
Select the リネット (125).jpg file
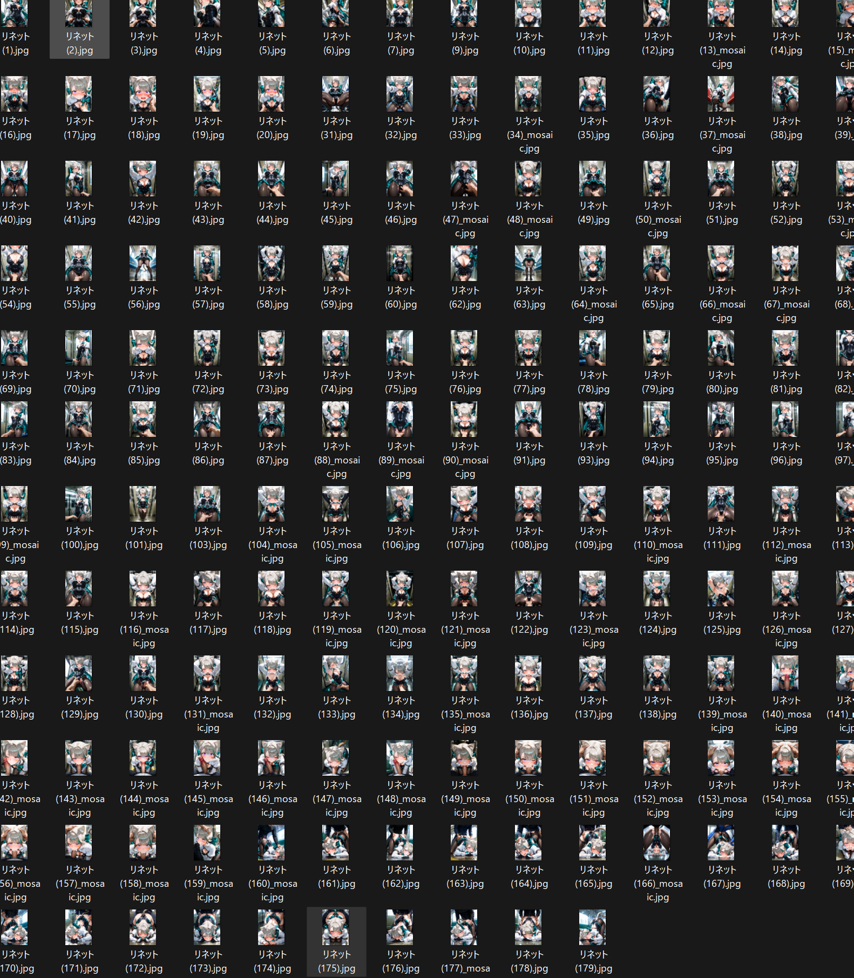pyautogui.click(x=722, y=603)
